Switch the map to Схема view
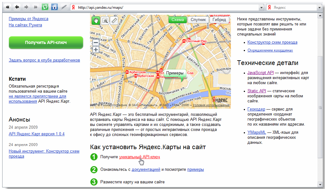325x189 pixels. [x=178, y=20]
